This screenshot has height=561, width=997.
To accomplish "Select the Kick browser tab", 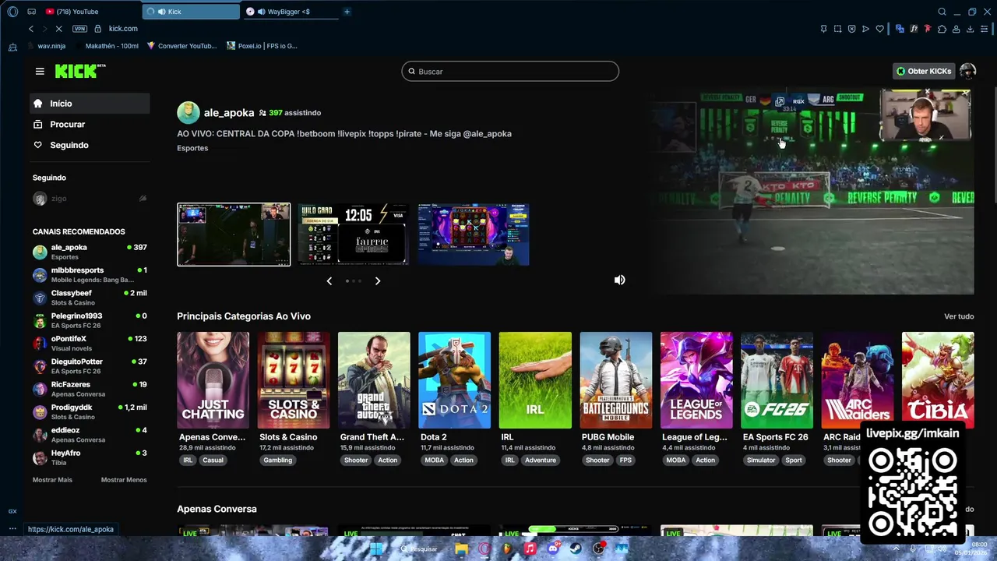I will click(x=191, y=12).
